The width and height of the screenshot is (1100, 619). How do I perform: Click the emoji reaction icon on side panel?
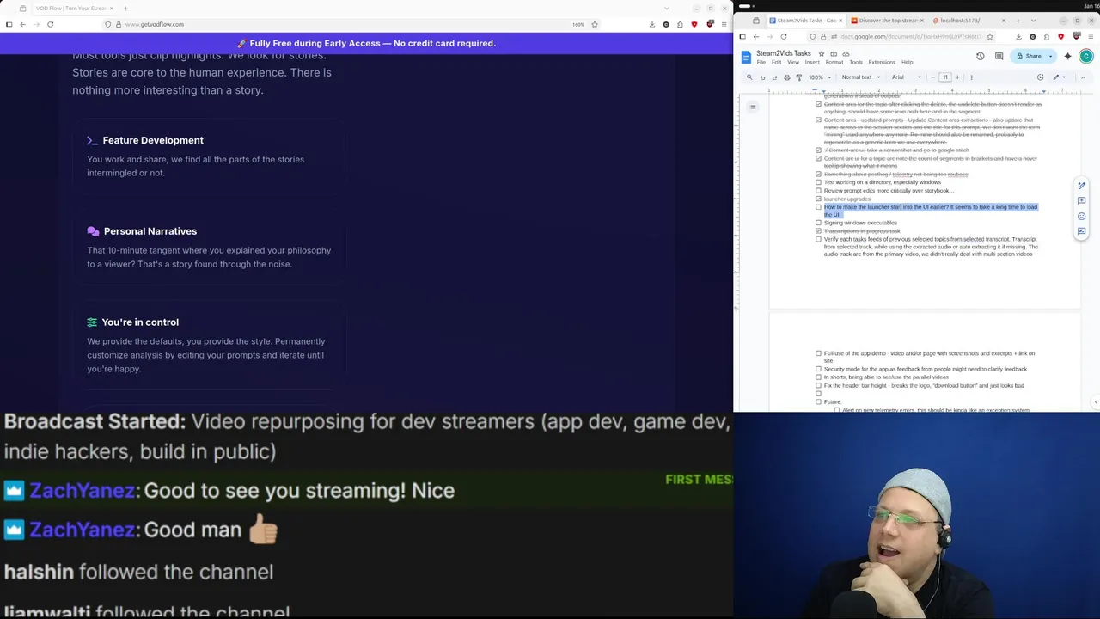[1082, 216]
